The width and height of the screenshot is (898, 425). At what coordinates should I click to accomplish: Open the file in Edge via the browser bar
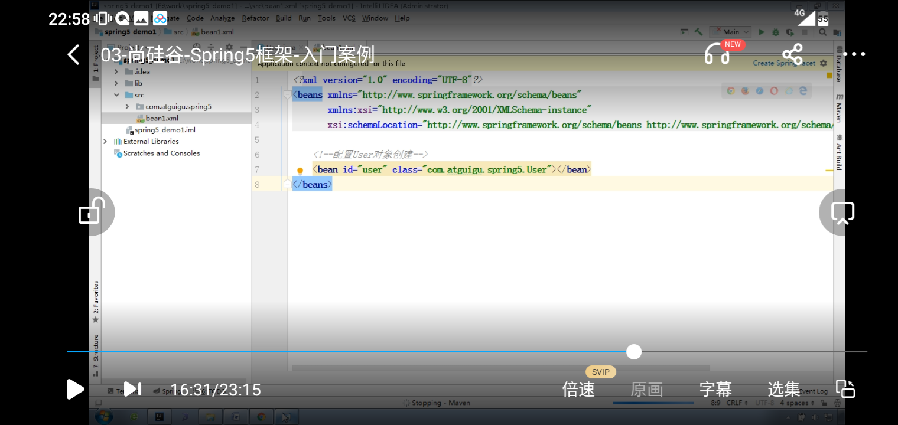coord(803,91)
